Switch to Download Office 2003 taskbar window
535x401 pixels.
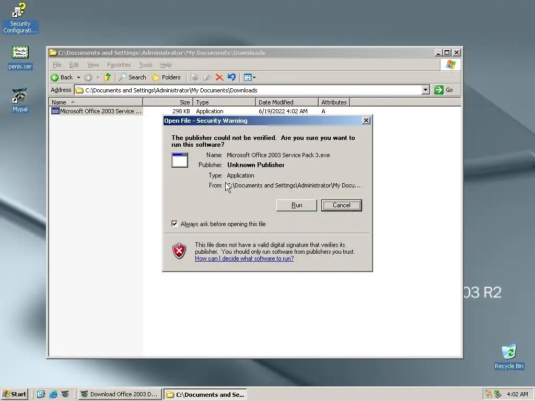[x=120, y=394]
